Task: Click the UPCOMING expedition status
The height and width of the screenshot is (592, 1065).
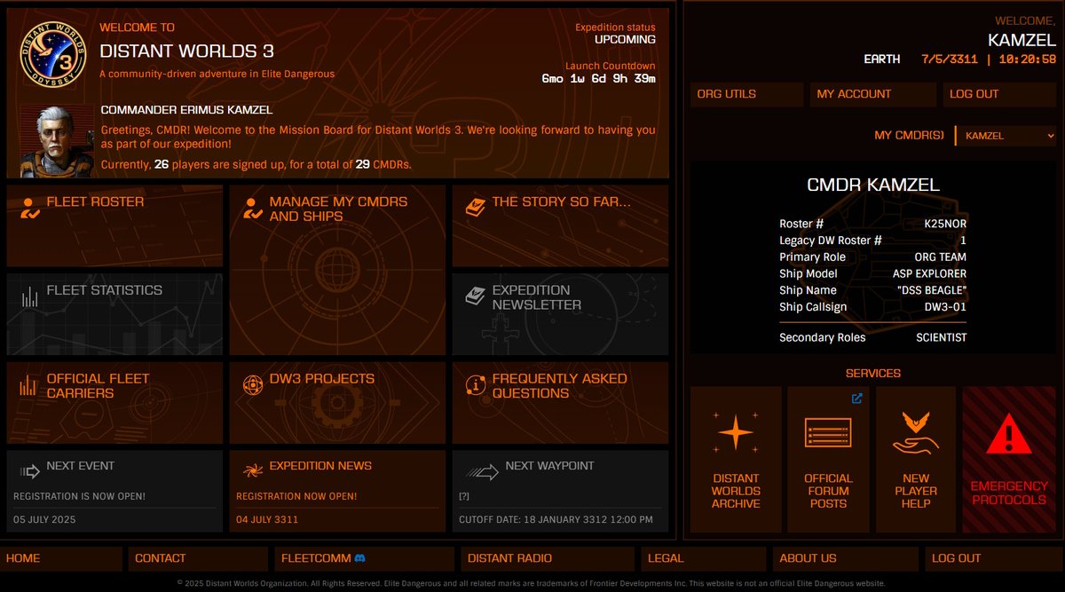Action: click(x=625, y=40)
